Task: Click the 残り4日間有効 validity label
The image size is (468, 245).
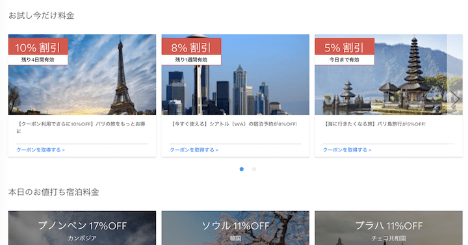Action: tap(38, 60)
